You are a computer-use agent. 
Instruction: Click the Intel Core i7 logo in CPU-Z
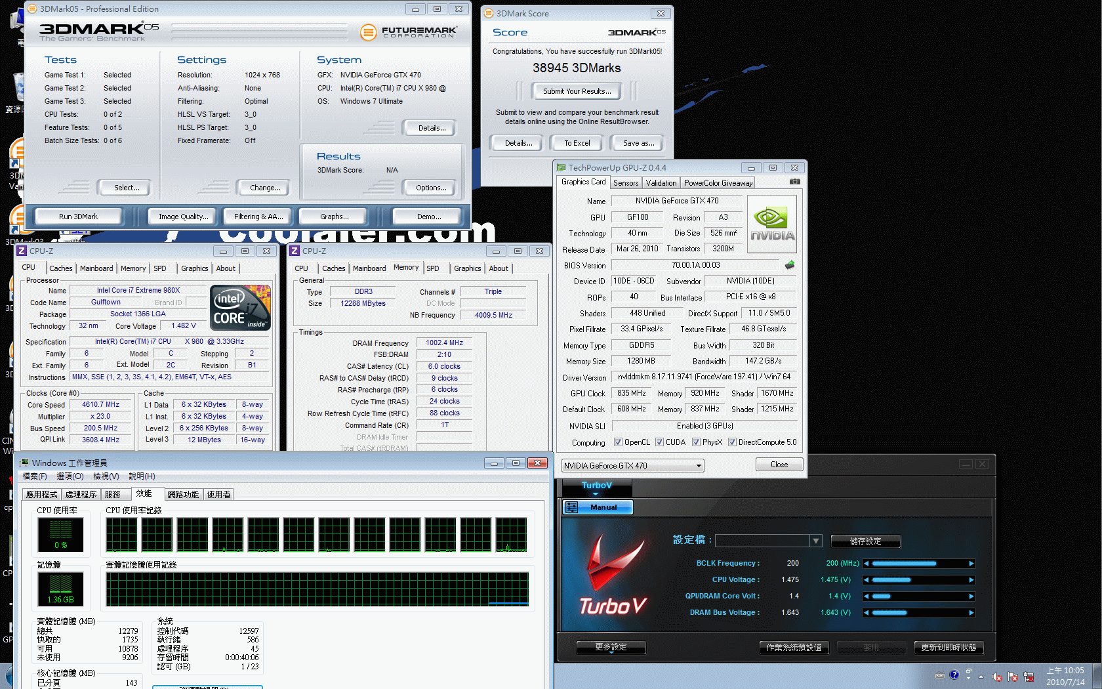tap(240, 307)
